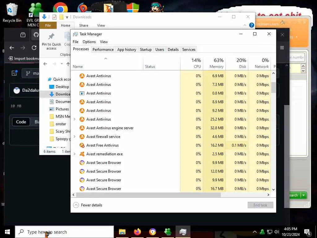Select Avast remediation exe process icon
Screen dimensions: 317x238
tap(82, 154)
